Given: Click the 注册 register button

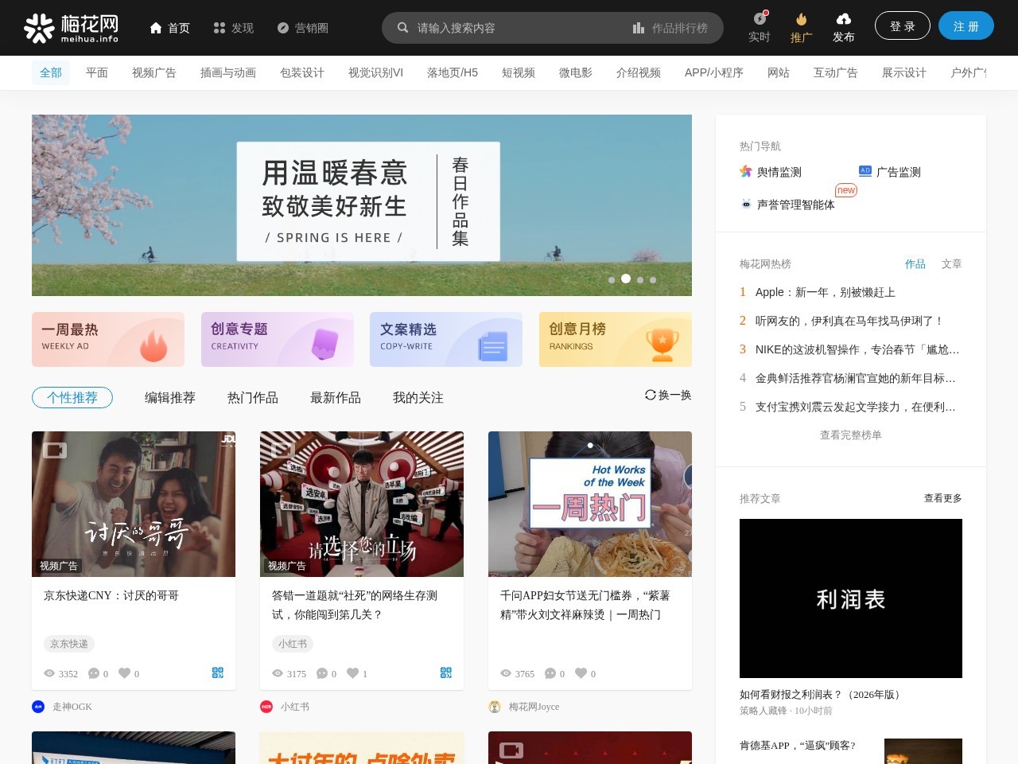Looking at the screenshot, I should (x=966, y=26).
